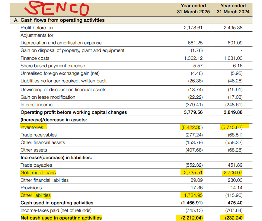This screenshot has width=262, height=221.
Task: Click the 'Finance costs' row label
Action: (35, 58)
